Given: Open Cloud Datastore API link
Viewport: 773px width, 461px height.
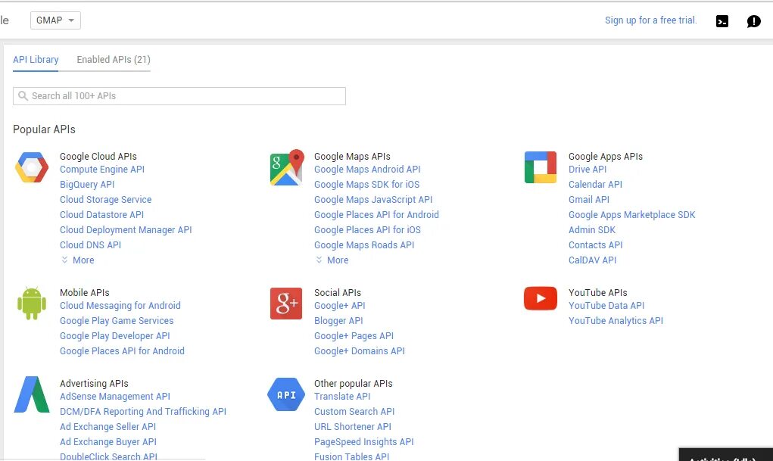Looking at the screenshot, I should coord(102,214).
